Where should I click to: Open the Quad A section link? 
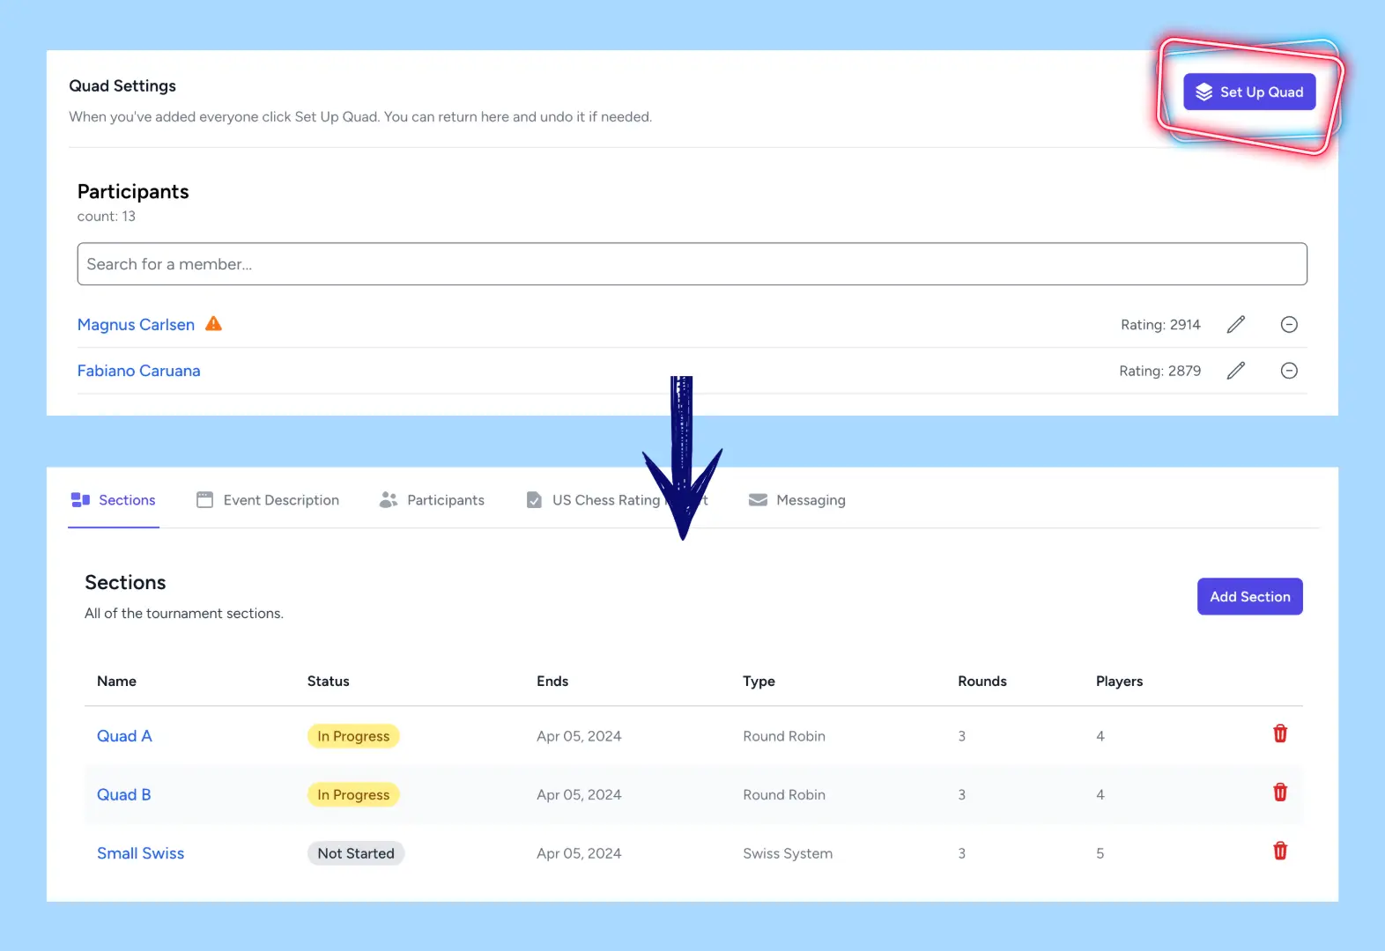click(x=124, y=736)
